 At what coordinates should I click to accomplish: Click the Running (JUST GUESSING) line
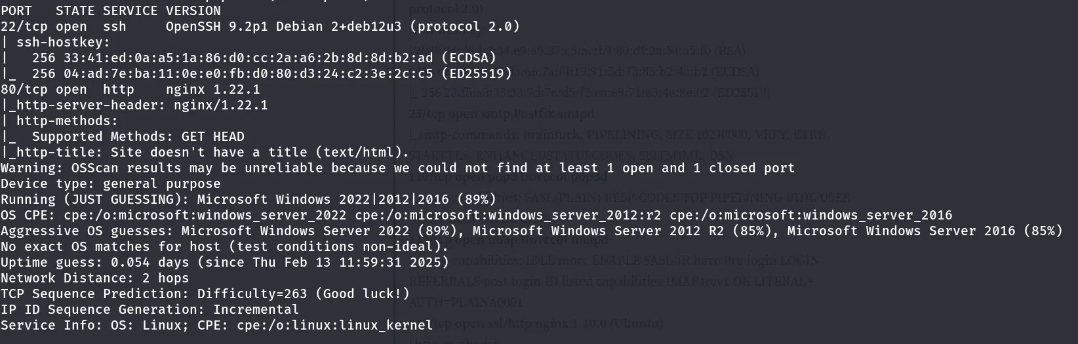click(x=249, y=199)
